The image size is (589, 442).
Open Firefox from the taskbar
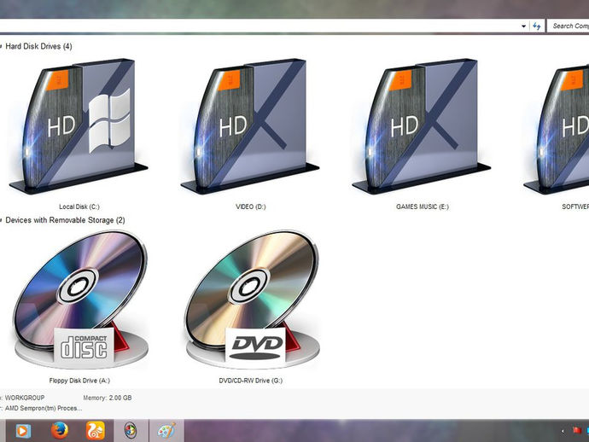pos(60,431)
